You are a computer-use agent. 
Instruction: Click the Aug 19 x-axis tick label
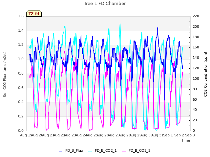click(x=26, y=135)
